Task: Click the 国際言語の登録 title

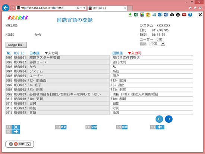Action: [75, 20]
